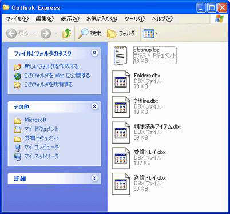Open マイ ドキュメント link
Image resolution: width=230 pixels, height=214 pixels.
pyautogui.click(x=42, y=129)
